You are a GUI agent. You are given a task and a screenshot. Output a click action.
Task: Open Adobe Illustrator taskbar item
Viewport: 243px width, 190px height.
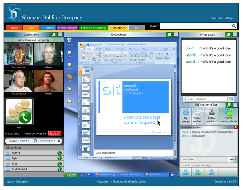[x=107, y=175]
